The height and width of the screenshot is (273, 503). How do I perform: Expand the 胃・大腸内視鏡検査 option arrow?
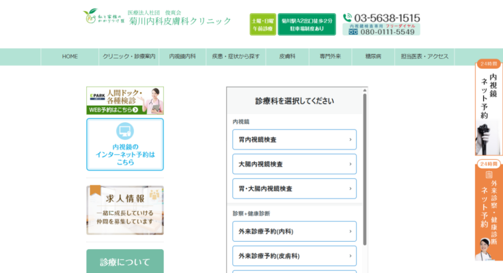[351, 188]
